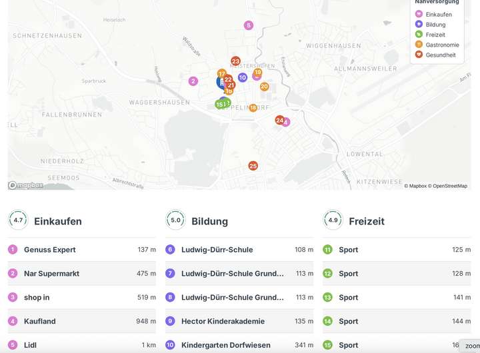Click purple map marker number 10

pyautogui.click(x=243, y=77)
